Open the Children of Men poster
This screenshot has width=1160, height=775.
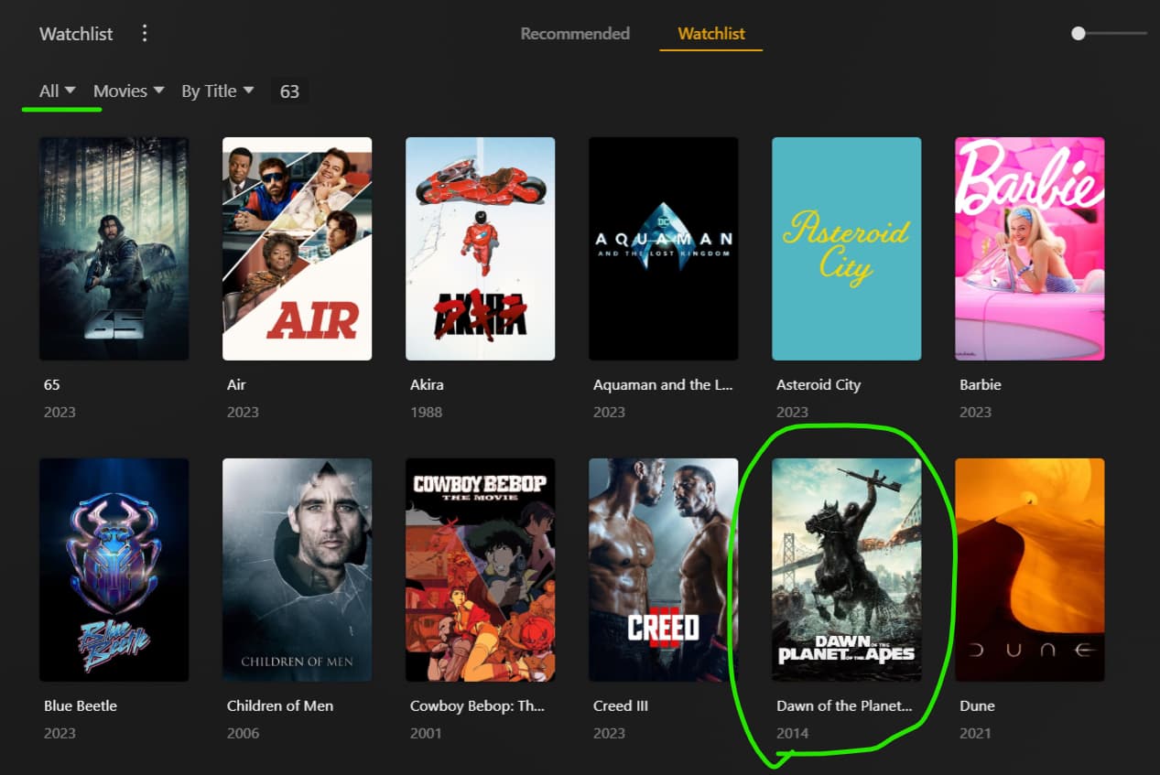pos(298,570)
